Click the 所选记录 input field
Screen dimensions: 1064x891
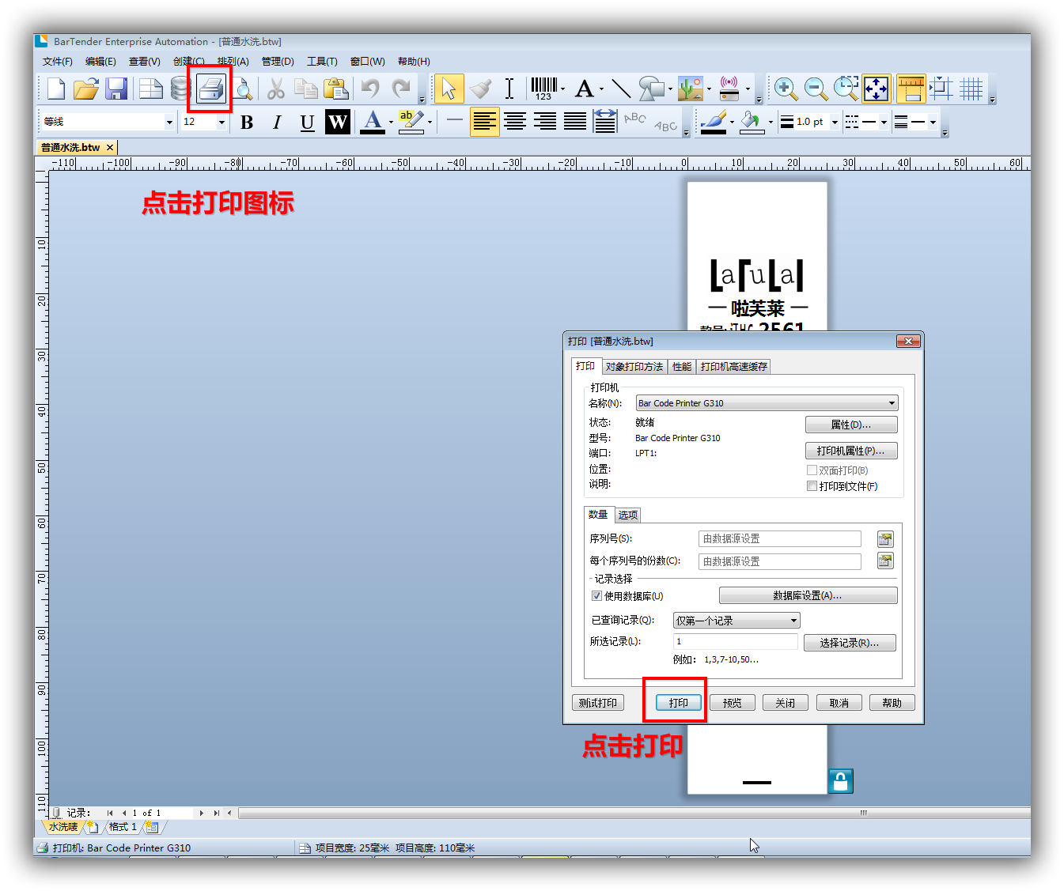tap(735, 641)
